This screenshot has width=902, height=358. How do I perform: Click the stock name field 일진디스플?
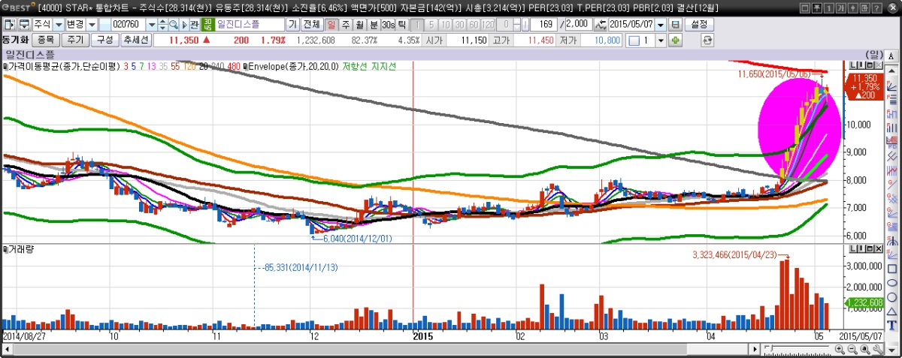pos(250,25)
